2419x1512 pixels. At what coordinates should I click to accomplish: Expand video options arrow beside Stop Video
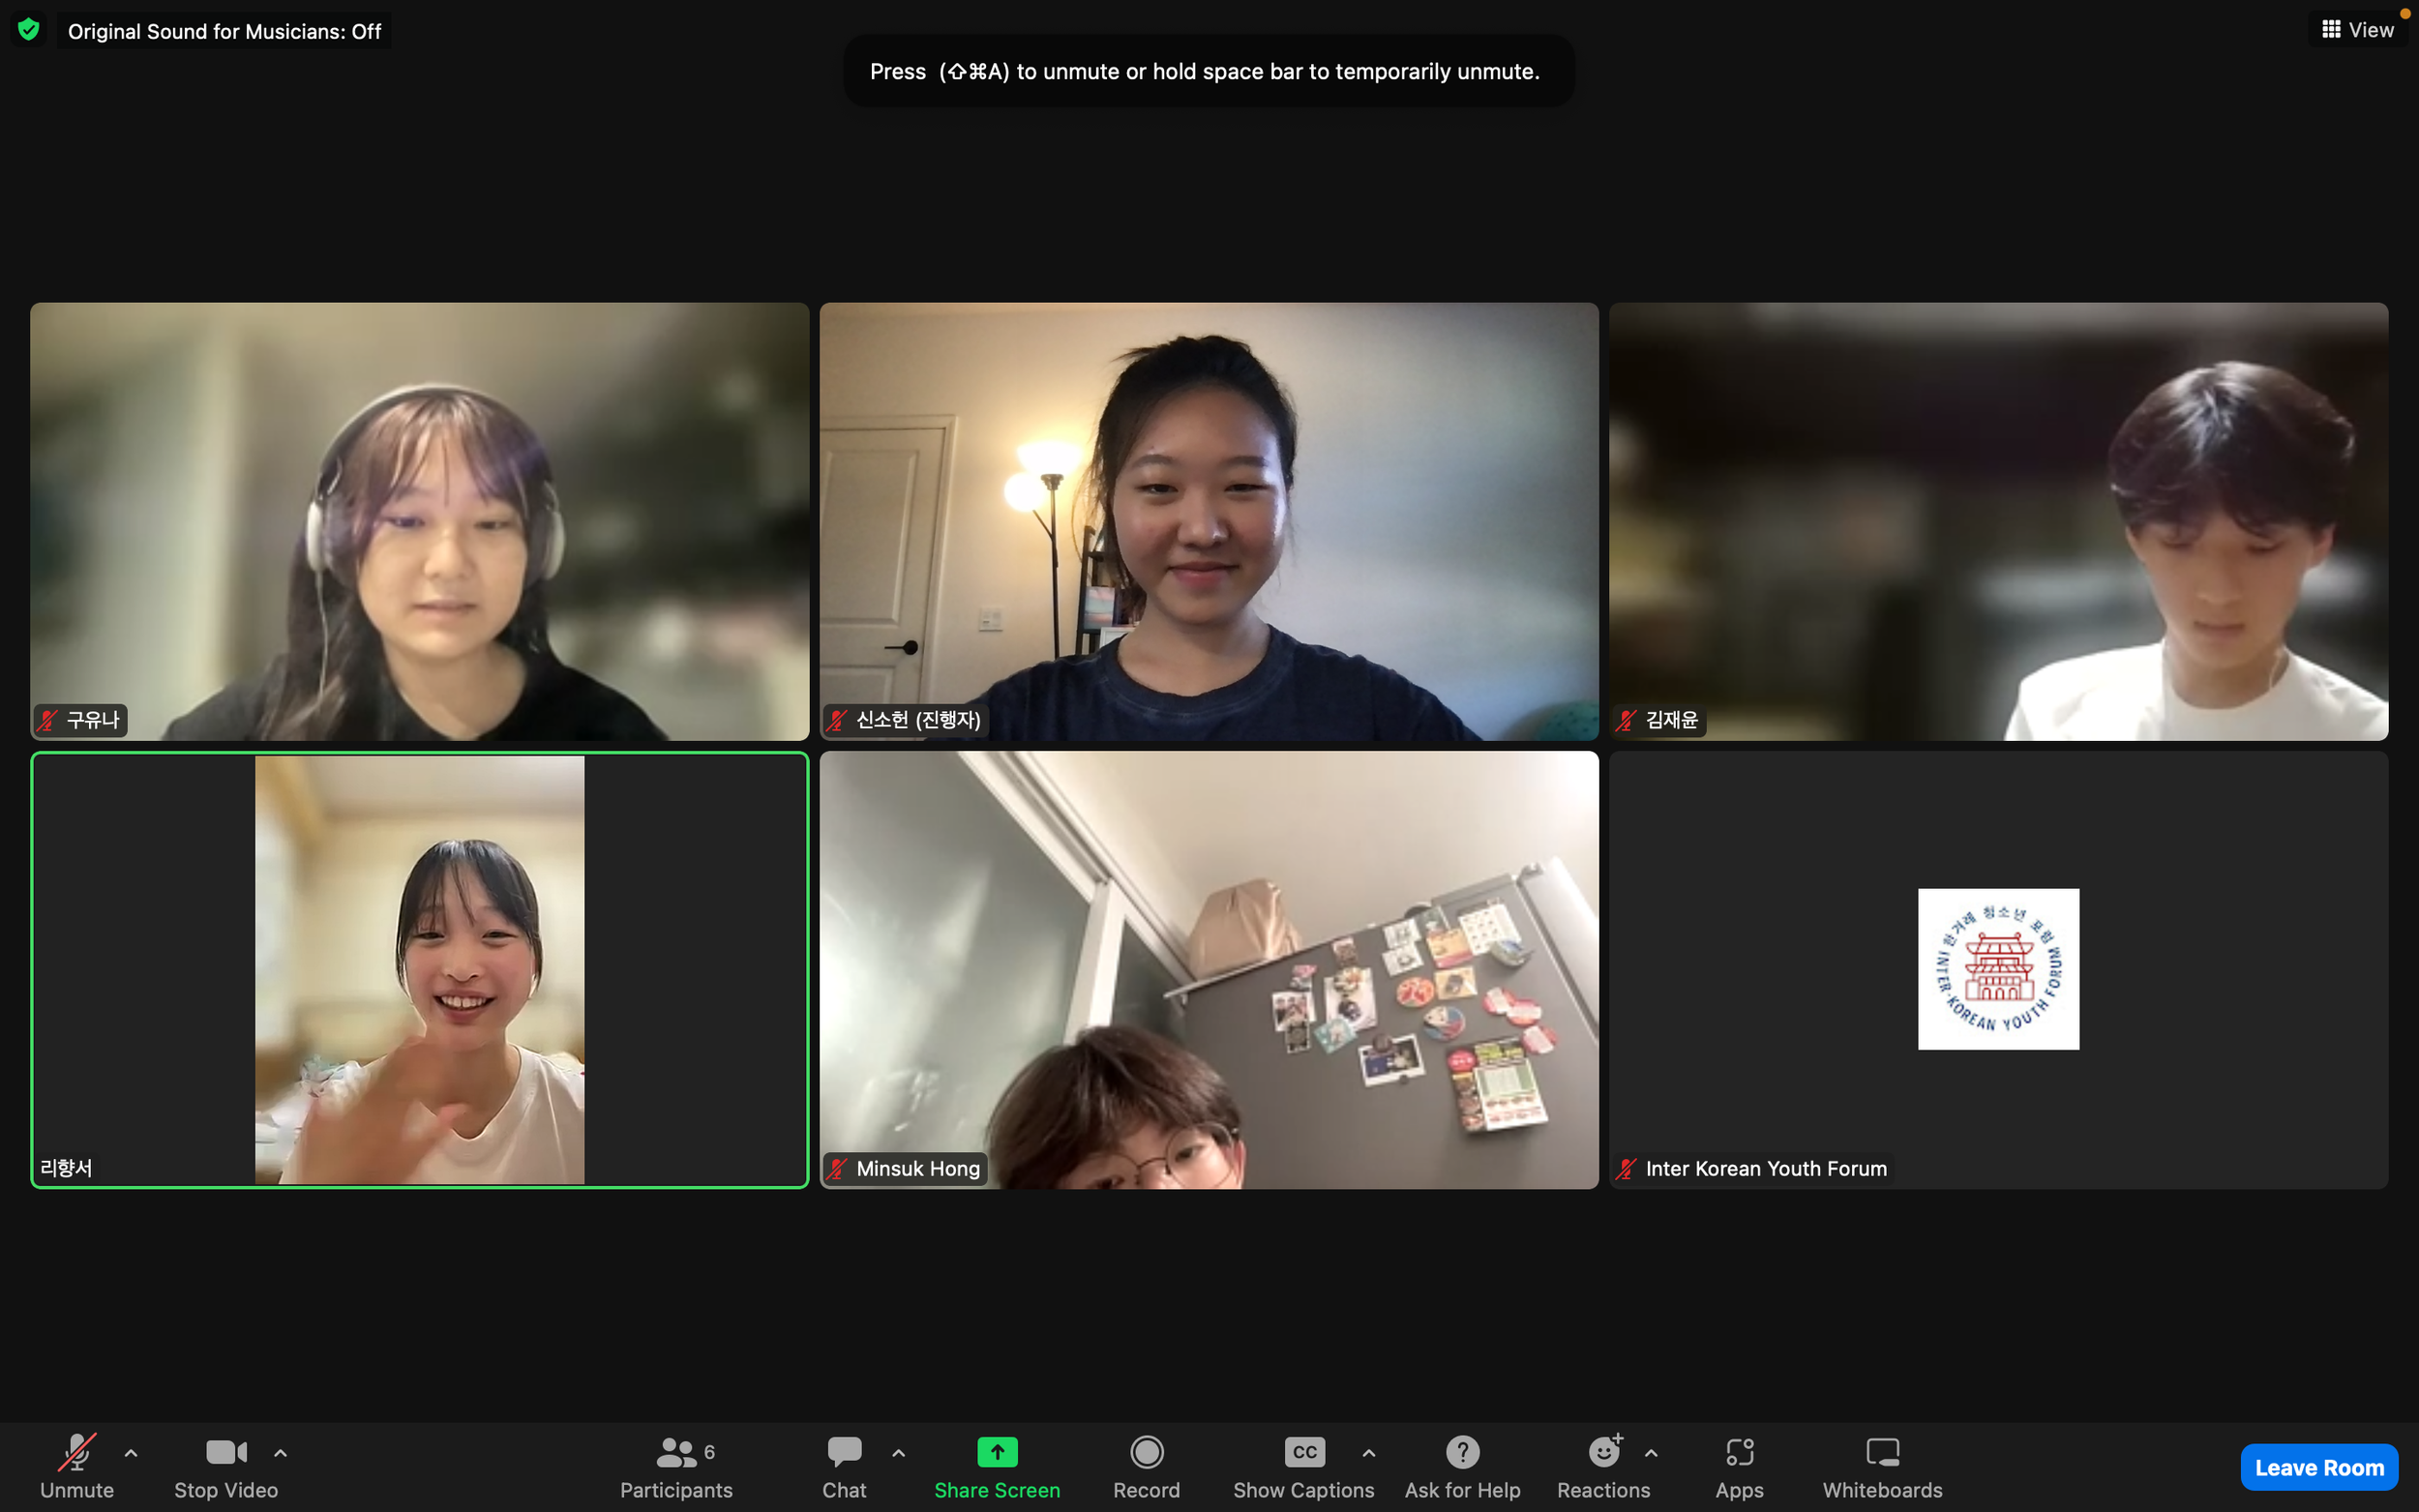[x=281, y=1453]
